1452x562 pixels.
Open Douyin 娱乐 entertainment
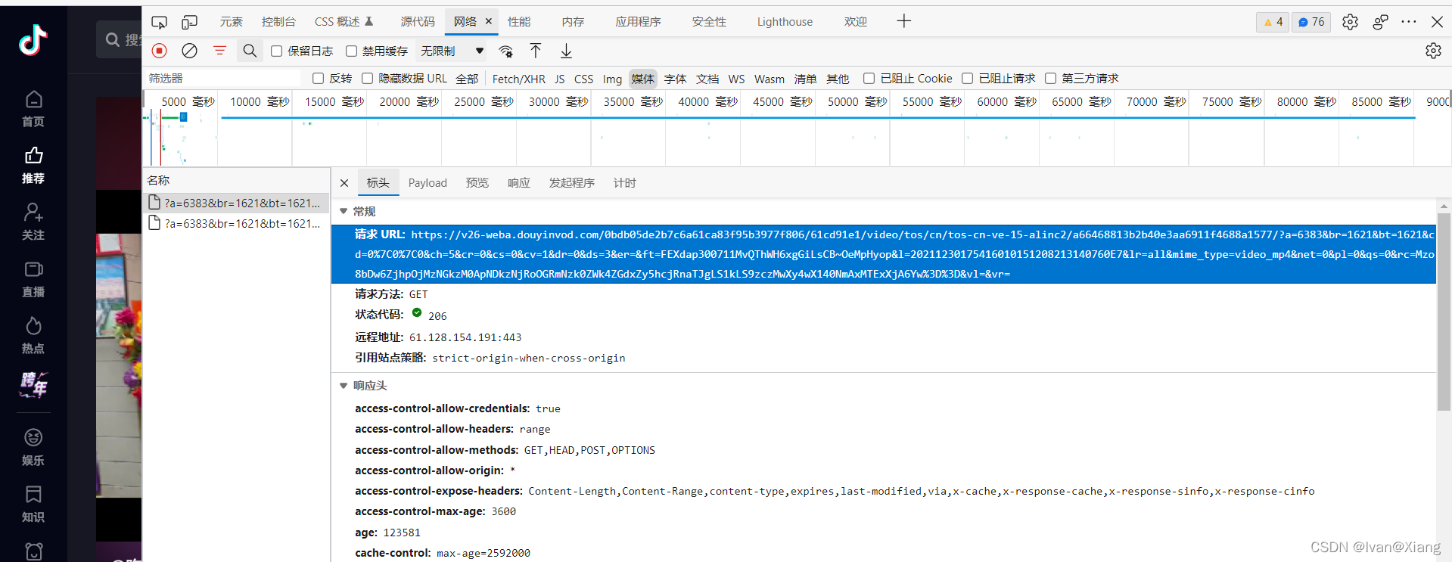[33, 448]
